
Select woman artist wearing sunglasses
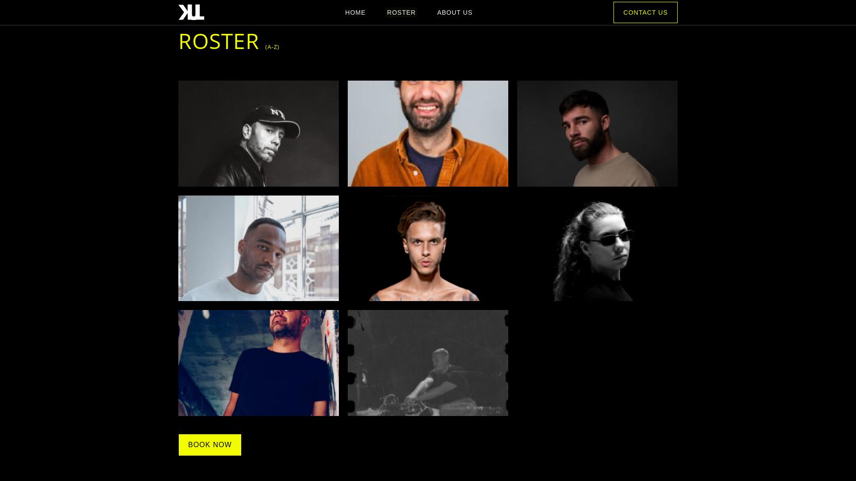click(597, 248)
